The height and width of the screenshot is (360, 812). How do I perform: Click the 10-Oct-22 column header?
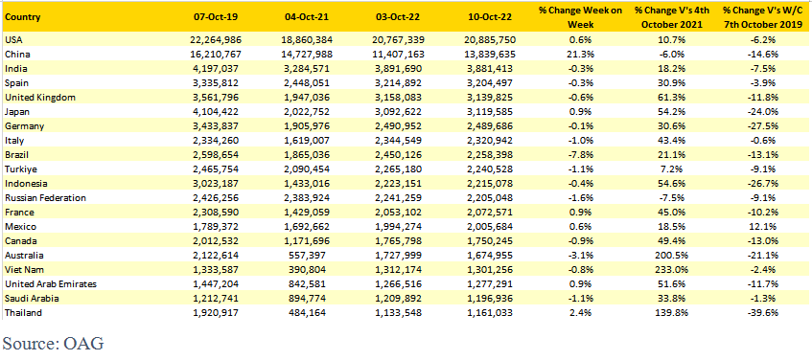[488, 17]
